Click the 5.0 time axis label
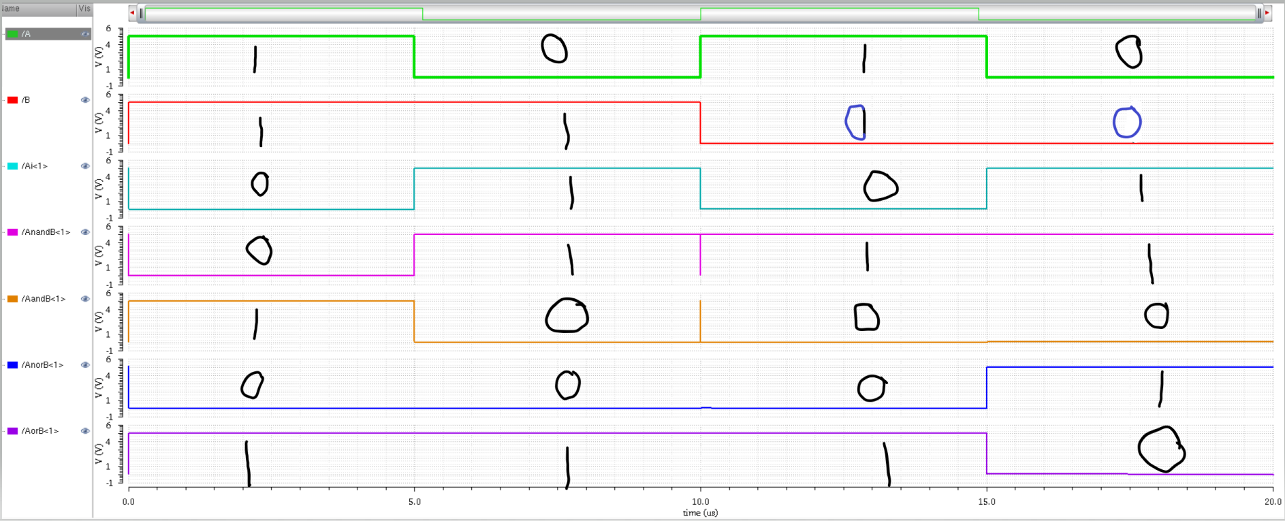Image resolution: width=1285 pixels, height=521 pixels. coord(414,502)
